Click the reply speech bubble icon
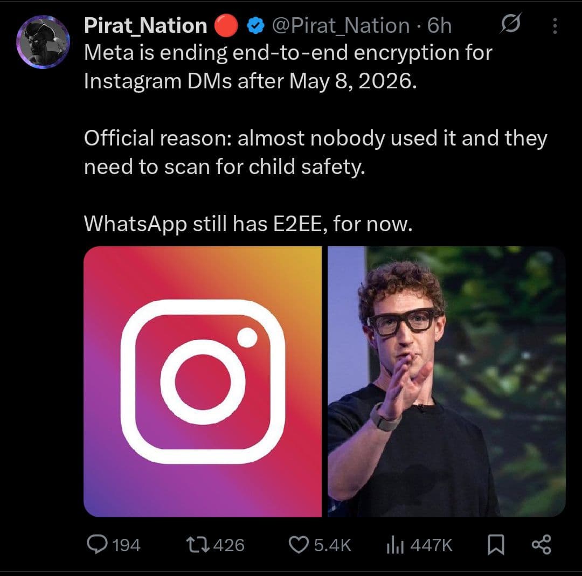The height and width of the screenshot is (576, 582). pos(97,545)
